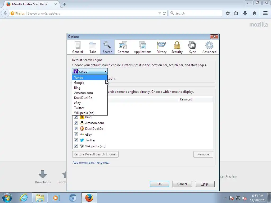The width and height of the screenshot is (271, 203).
Task: Uncheck the Twitter search engine checkbox
Action: click(76, 140)
